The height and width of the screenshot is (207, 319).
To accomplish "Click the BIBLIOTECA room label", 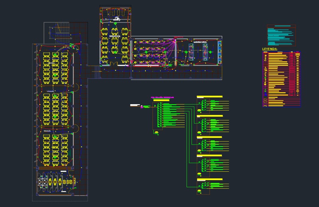I will 115,36.
